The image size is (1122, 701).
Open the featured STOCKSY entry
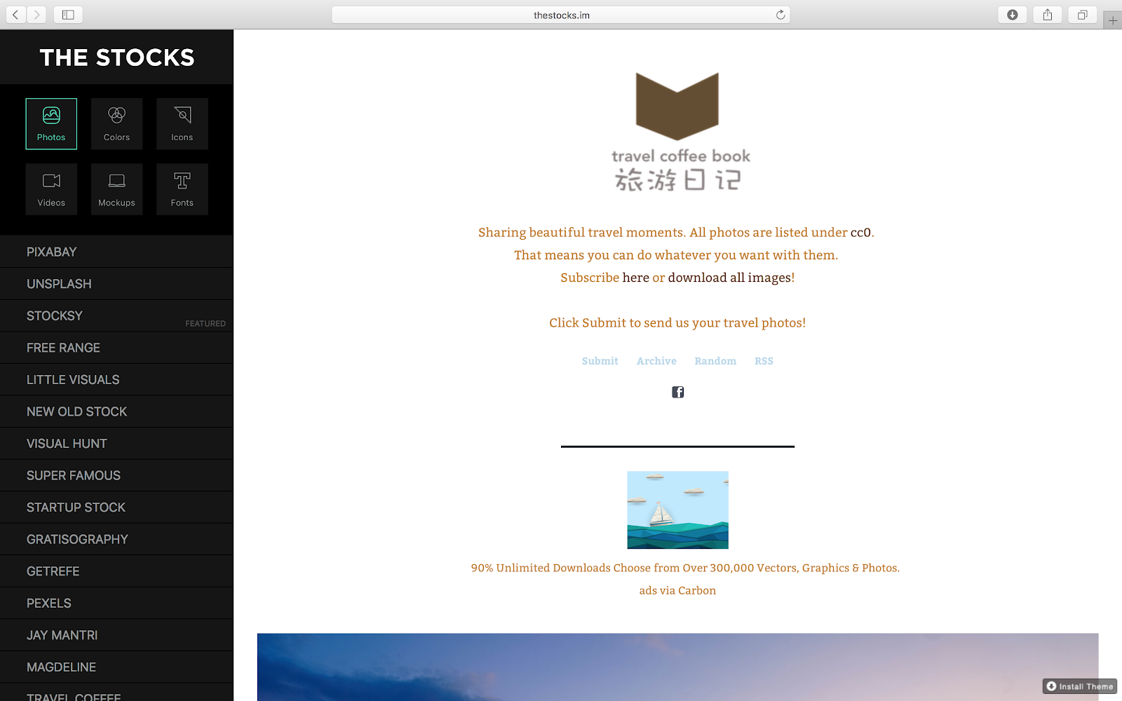[x=116, y=316]
